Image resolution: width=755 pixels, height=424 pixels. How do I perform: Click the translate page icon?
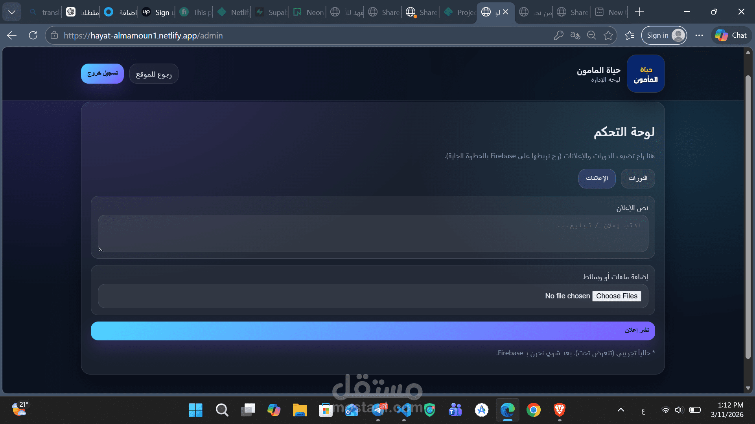[x=575, y=35]
